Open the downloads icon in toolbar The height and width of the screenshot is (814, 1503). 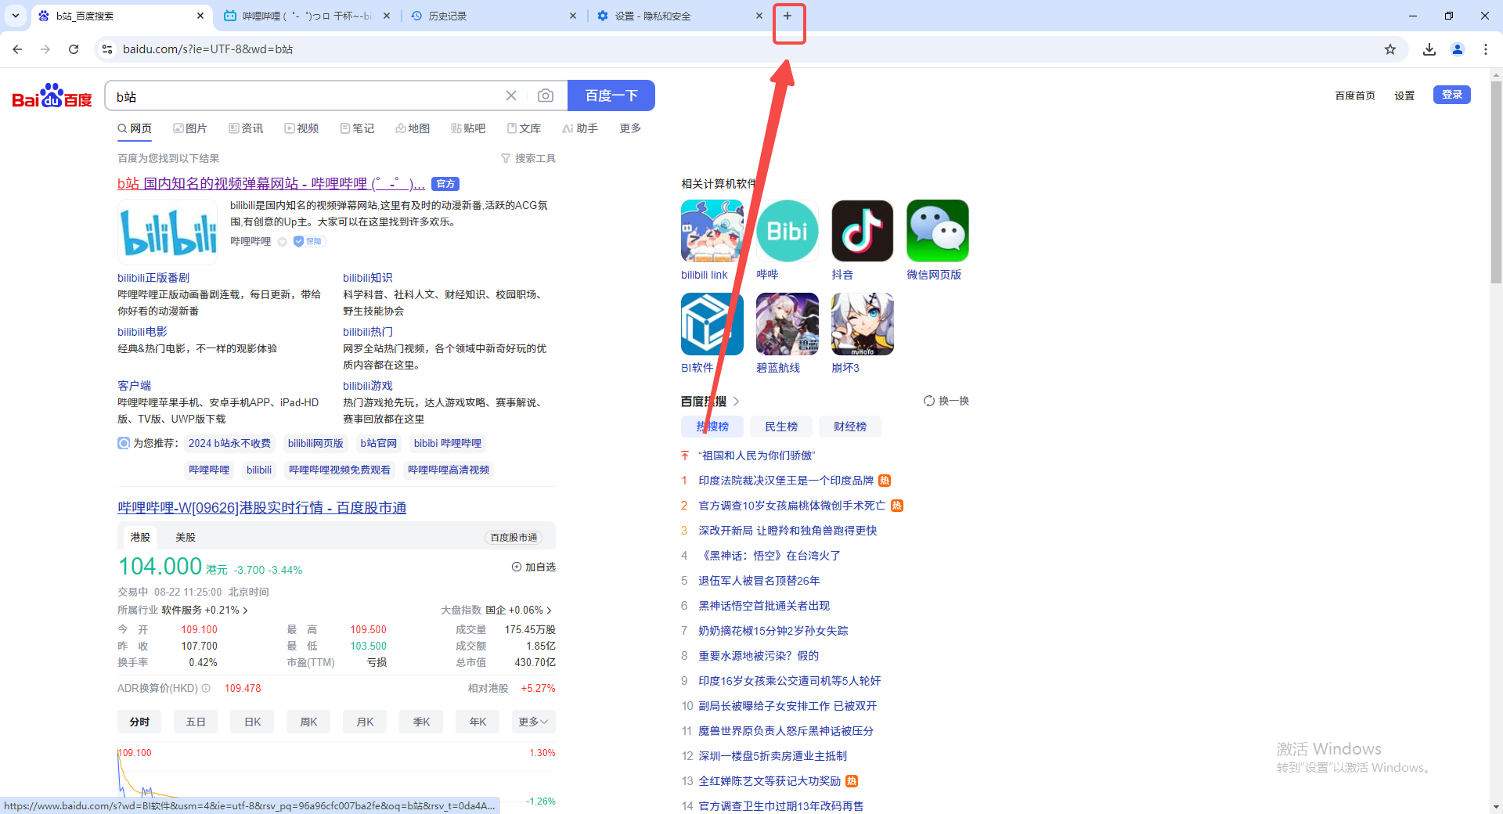click(x=1429, y=49)
